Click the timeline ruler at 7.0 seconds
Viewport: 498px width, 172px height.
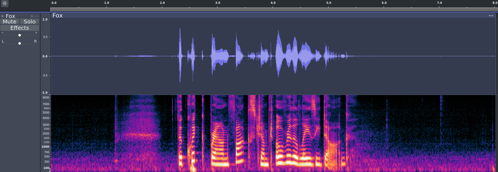(x=440, y=3)
